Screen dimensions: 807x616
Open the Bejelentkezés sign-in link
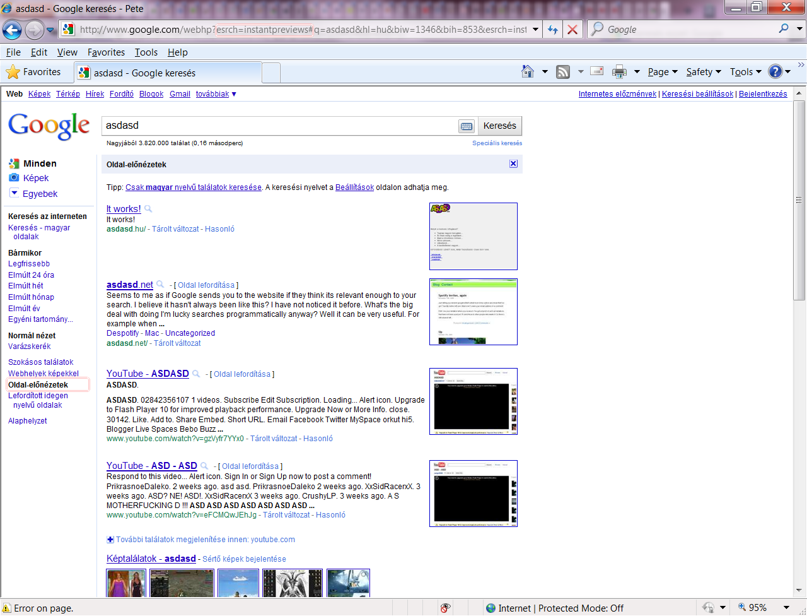pyautogui.click(x=763, y=94)
